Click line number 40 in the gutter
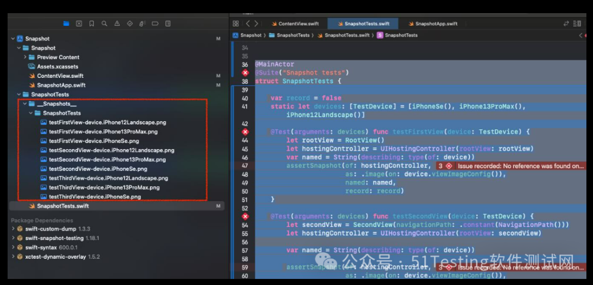This screenshot has width=593, height=285. (x=245, y=98)
